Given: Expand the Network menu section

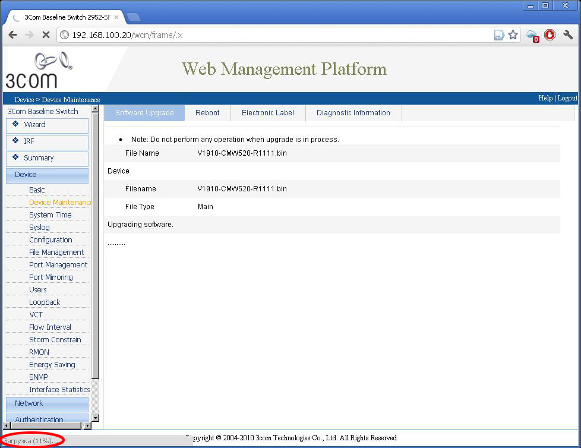Looking at the screenshot, I should (48, 404).
